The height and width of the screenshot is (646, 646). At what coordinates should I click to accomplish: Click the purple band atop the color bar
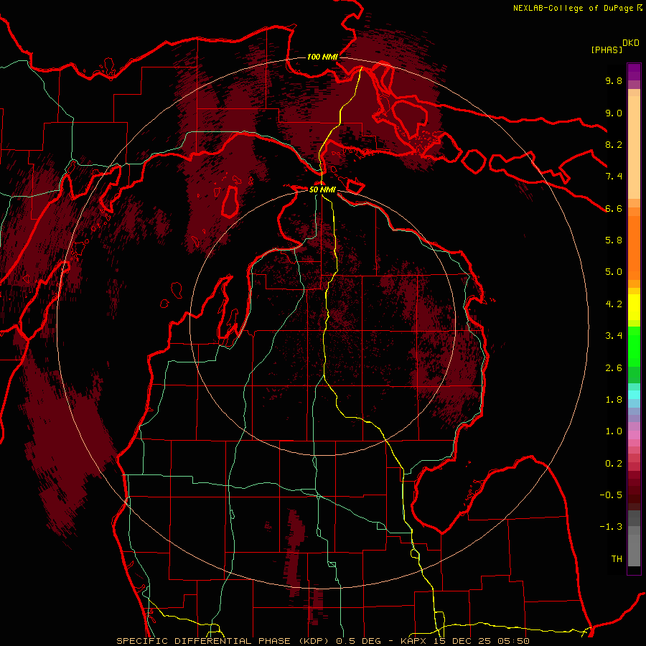coord(634,72)
